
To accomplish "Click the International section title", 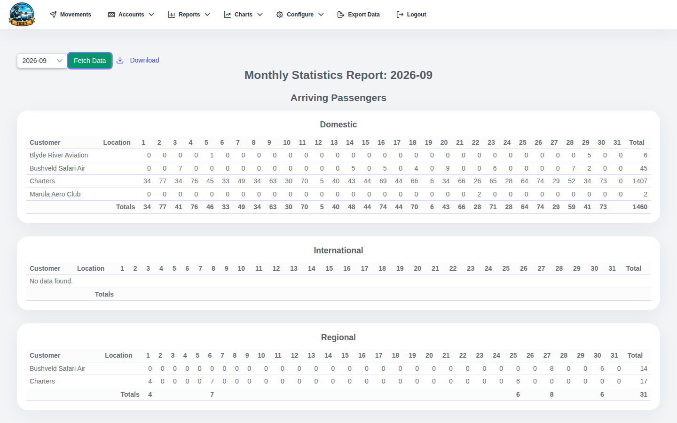I will pyautogui.click(x=338, y=251).
